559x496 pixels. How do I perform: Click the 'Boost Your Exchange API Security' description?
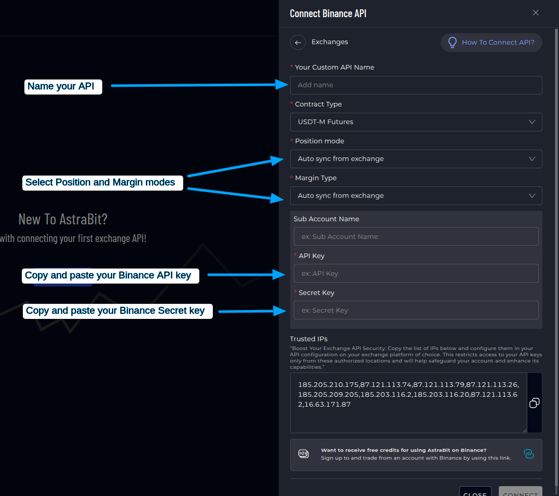pos(416,357)
